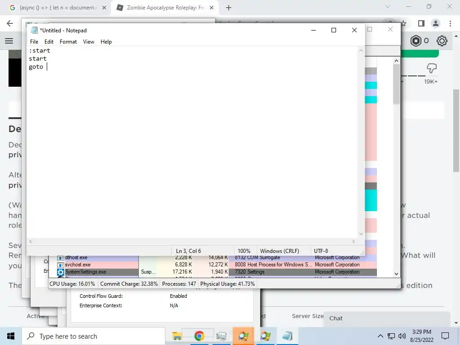Click the 'Physical Usage: 41.73%' status entry
The width and height of the screenshot is (460, 345).
[x=227, y=284]
